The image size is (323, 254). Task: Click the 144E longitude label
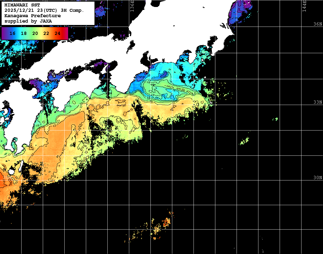(304, 5)
